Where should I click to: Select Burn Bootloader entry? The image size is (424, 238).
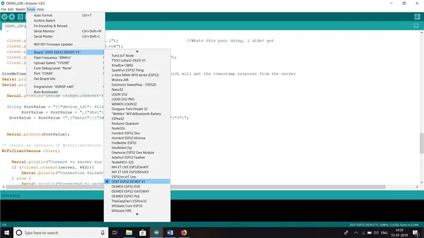tap(66, 91)
